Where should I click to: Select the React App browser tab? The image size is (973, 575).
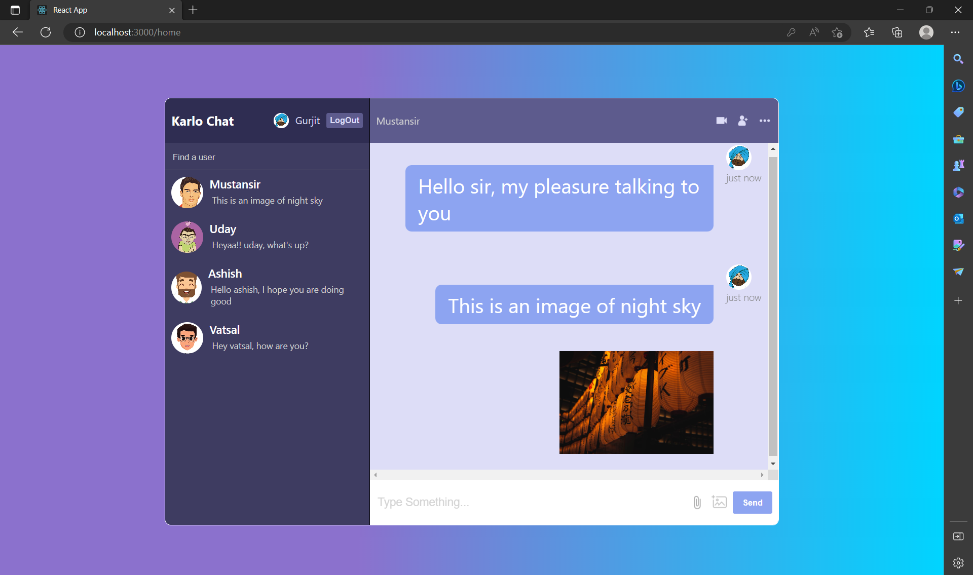[91, 10]
